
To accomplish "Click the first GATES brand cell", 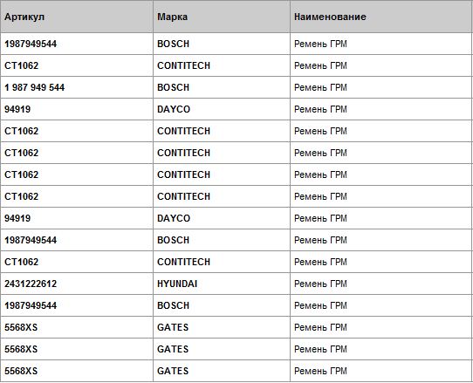I will point(173,327).
